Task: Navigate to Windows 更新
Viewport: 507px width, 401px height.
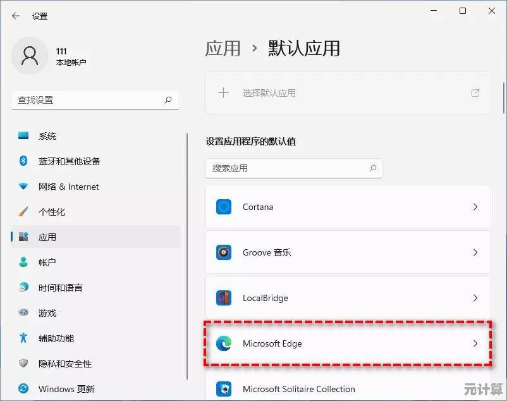Action: [x=66, y=389]
